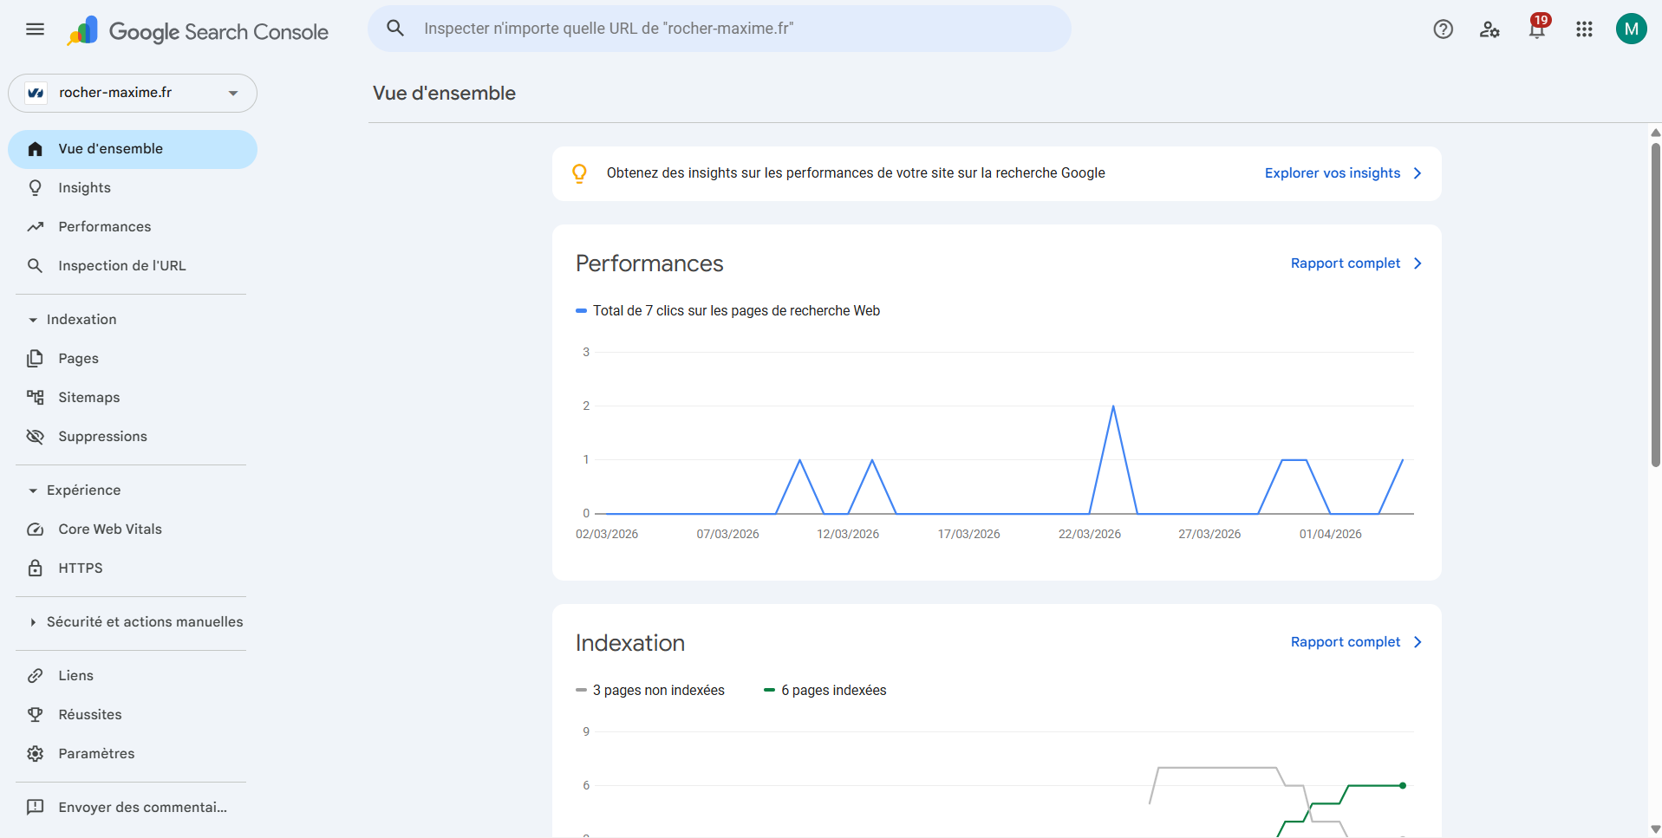Open Inspection de l'URL tool
Viewport: 1662px width, 838px height.
pyautogui.click(x=122, y=265)
